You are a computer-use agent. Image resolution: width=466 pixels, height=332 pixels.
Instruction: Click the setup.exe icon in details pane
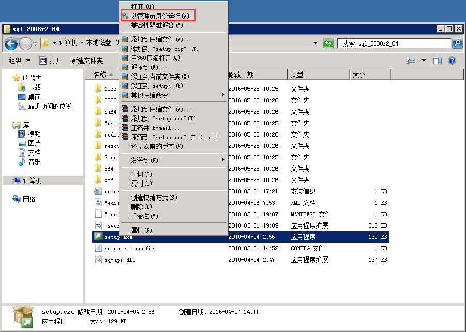click(23, 317)
